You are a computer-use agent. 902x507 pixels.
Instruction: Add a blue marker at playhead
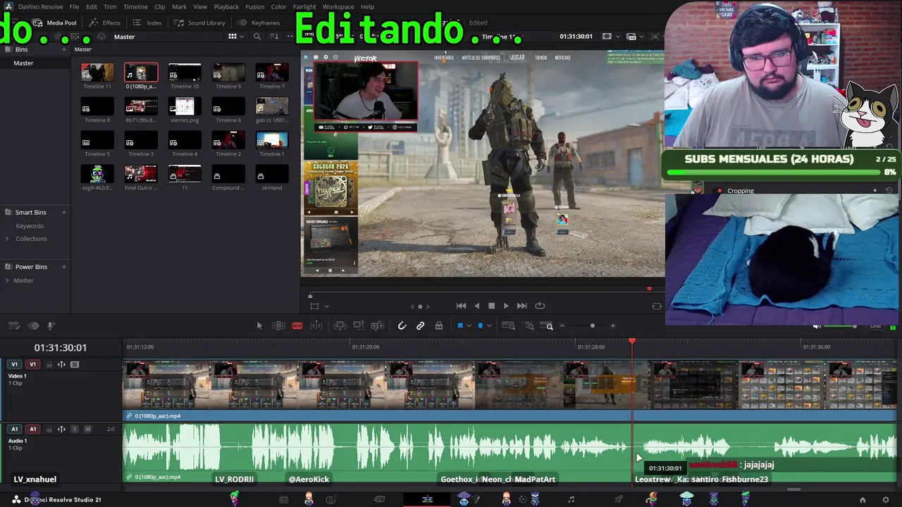481,325
